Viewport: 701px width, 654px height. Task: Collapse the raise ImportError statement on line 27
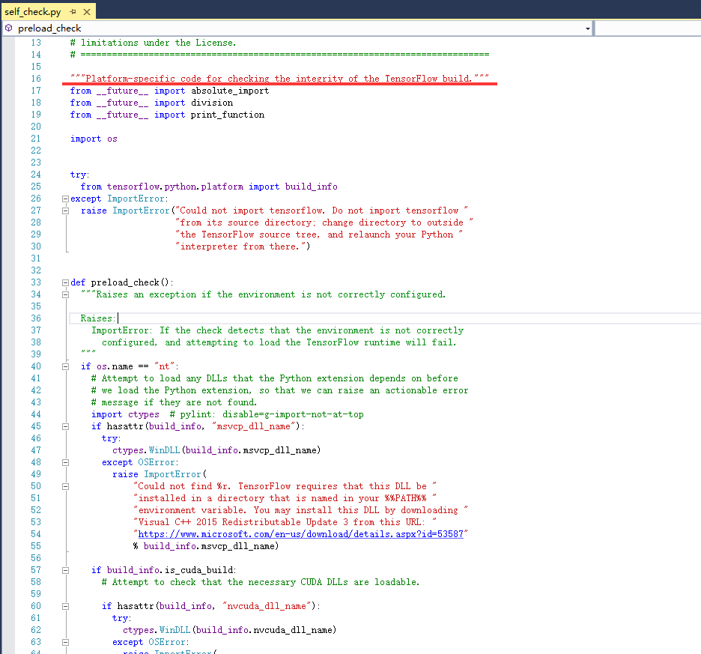tap(66, 211)
